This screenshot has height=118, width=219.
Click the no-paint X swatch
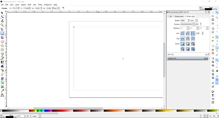(1, 111)
